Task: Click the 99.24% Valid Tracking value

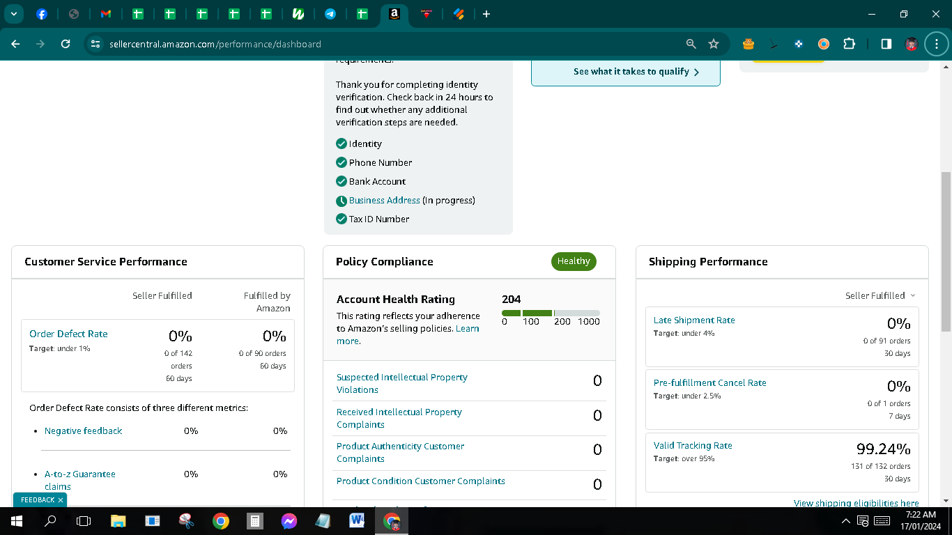Action: pos(883,448)
